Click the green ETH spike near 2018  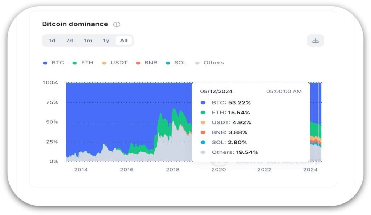[174, 115]
